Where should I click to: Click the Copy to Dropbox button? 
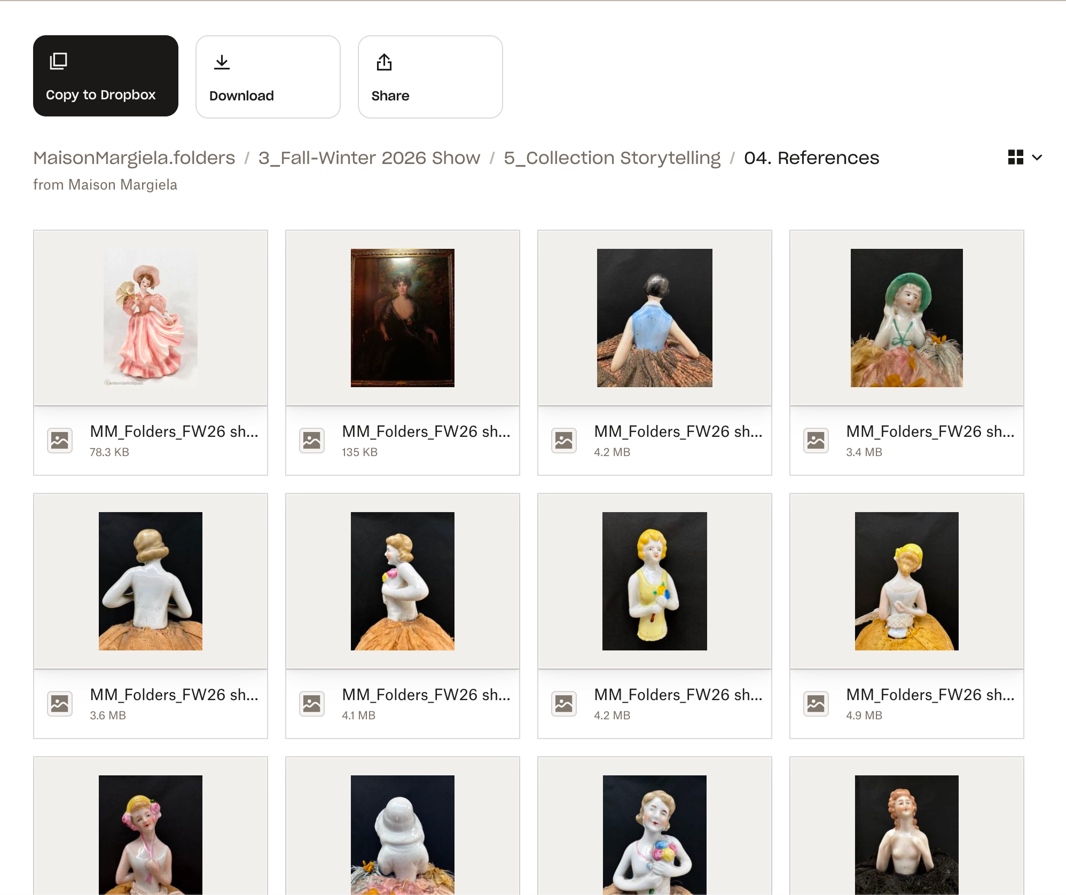106,76
